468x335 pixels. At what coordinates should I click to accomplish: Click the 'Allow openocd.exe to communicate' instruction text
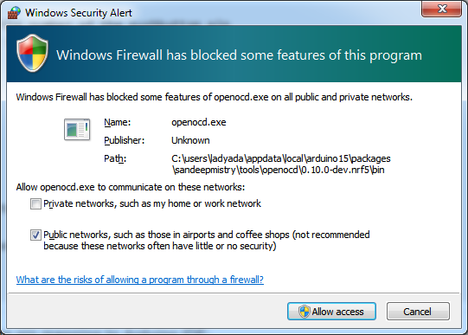[x=131, y=187]
